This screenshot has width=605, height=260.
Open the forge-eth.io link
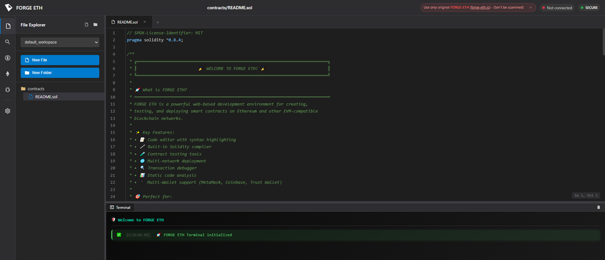pos(480,8)
